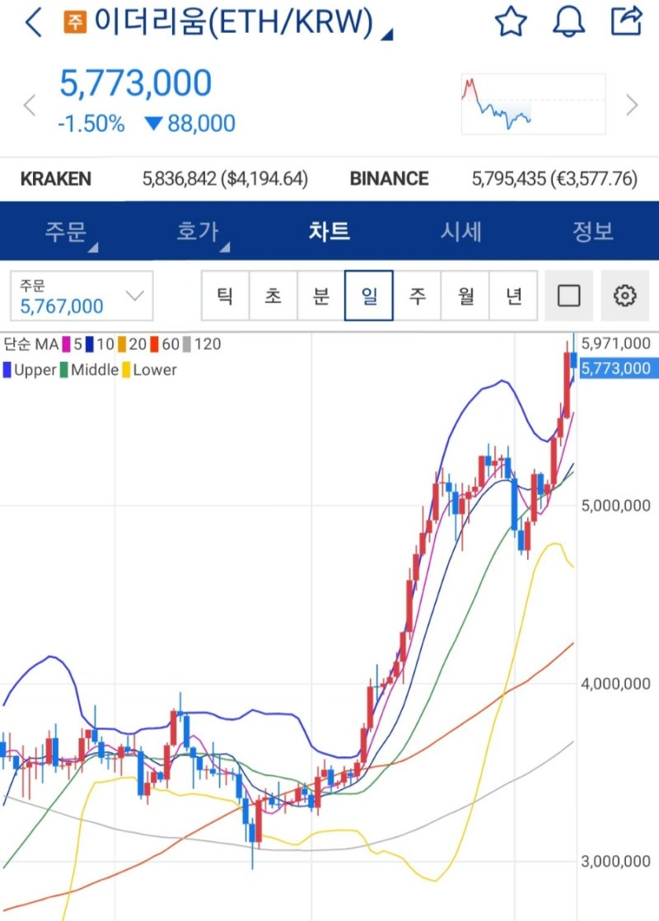Tap KRAKEN exchange label
The width and height of the screenshot is (659, 921).
coord(56,179)
